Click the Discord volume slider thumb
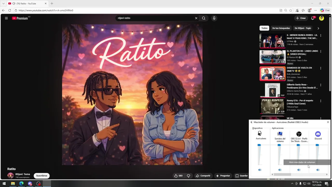 pyautogui.click(x=317, y=145)
